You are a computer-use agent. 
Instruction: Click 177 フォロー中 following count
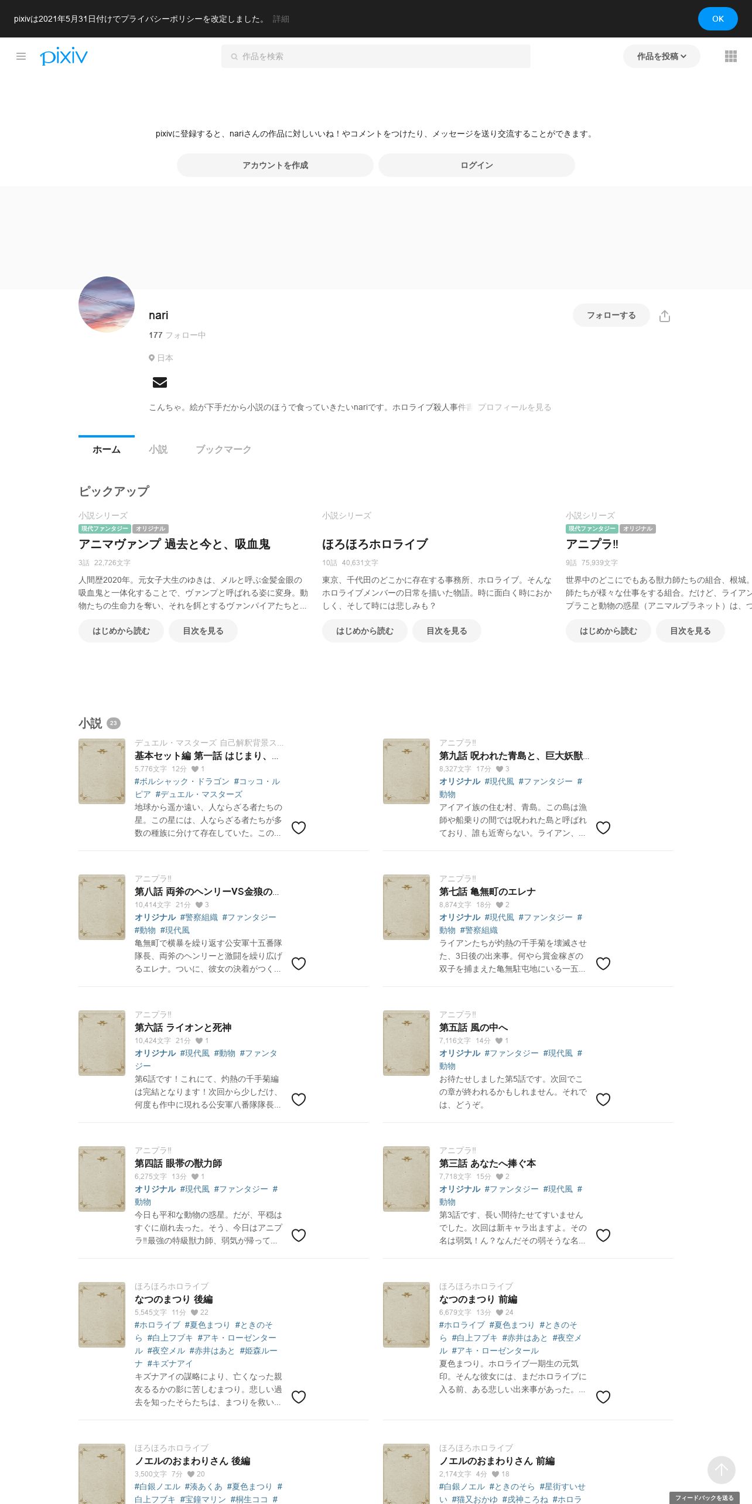click(177, 335)
